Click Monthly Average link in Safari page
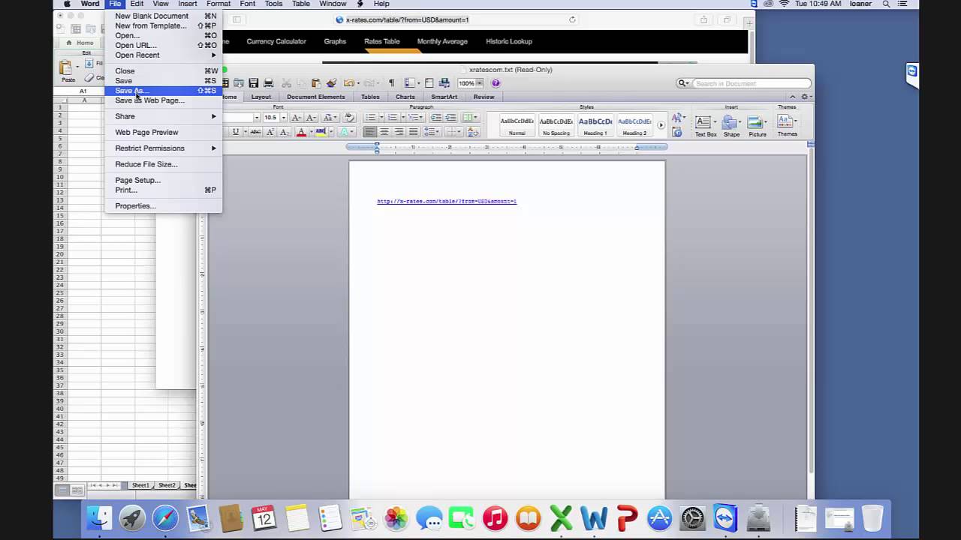The width and height of the screenshot is (961, 540). pos(442,41)
